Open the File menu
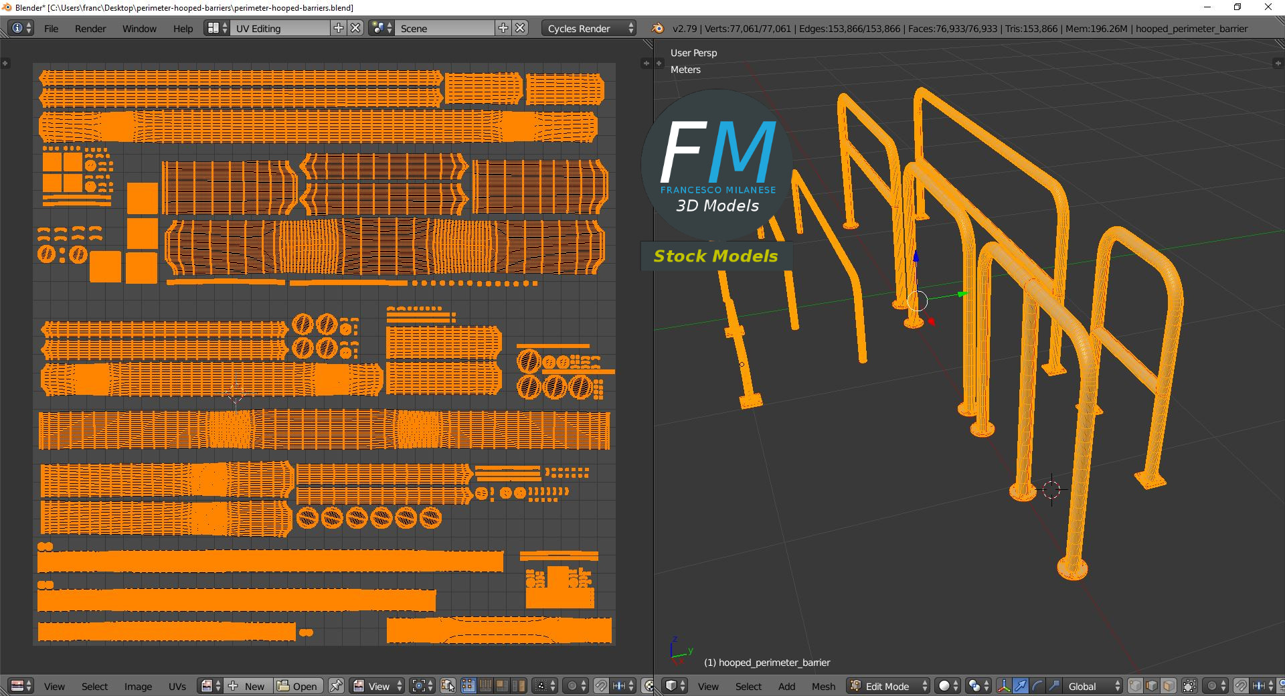 [51, 28]
